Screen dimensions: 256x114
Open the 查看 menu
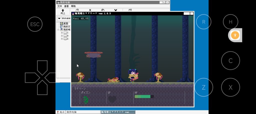click(66, 6)
